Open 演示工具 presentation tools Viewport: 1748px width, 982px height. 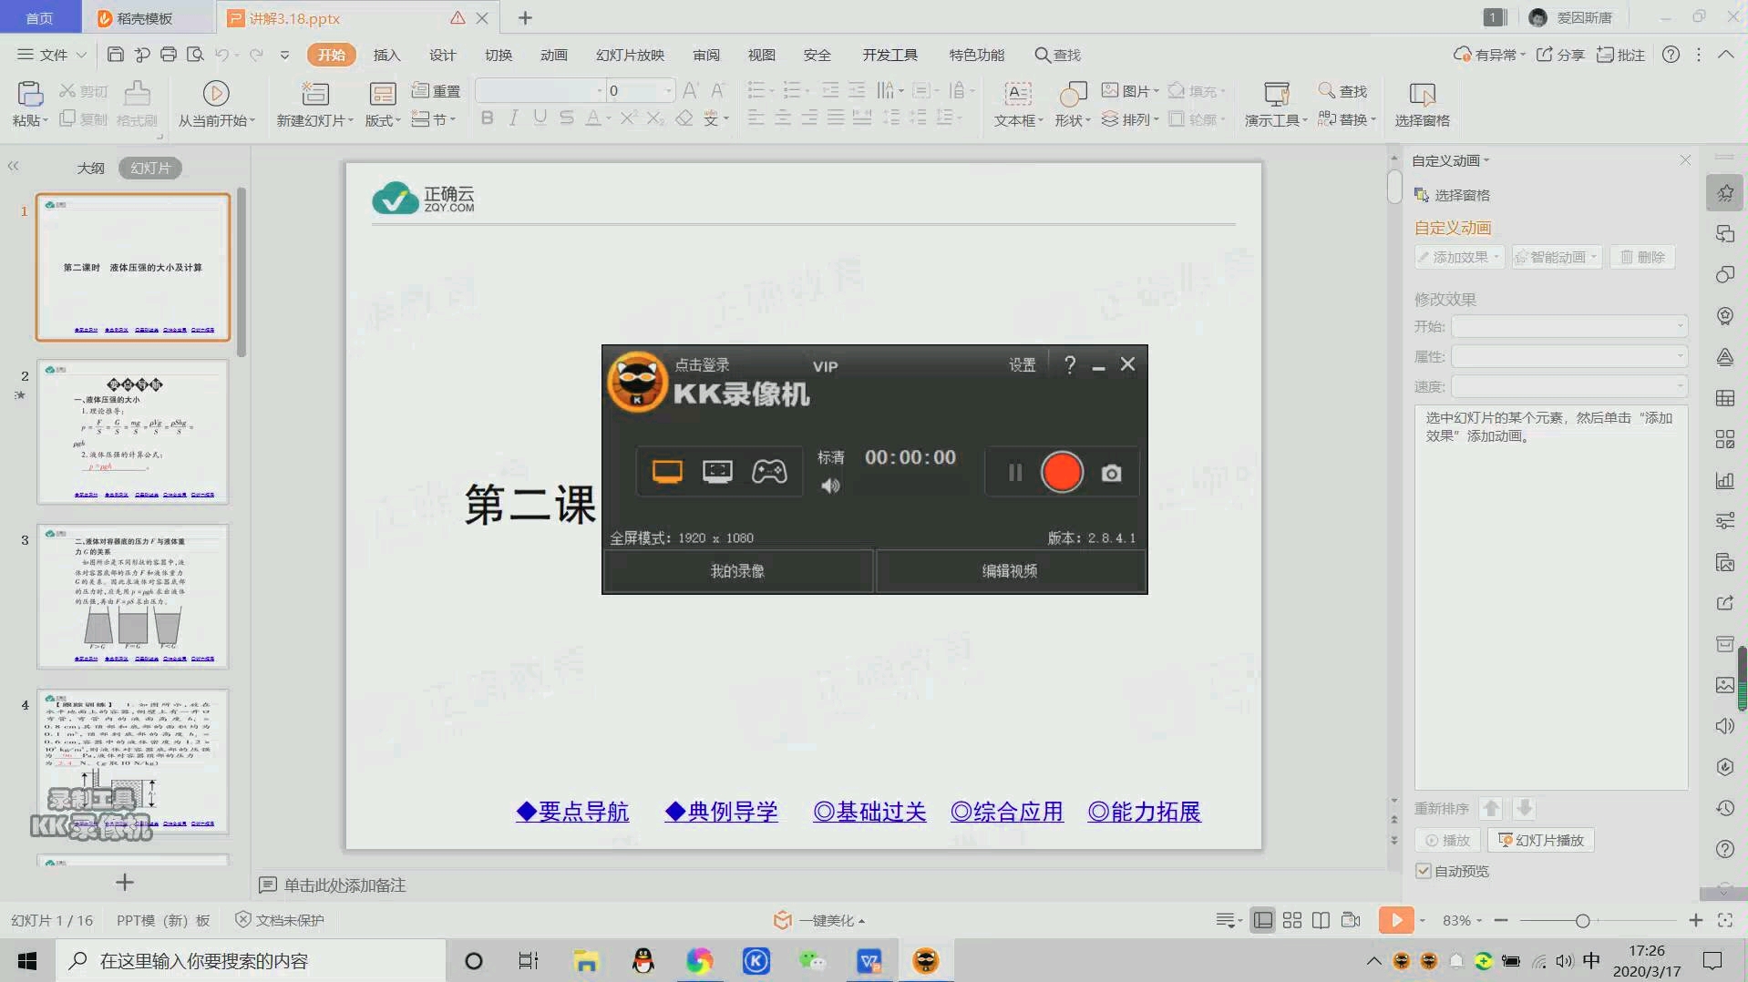tap(1276, 103)
